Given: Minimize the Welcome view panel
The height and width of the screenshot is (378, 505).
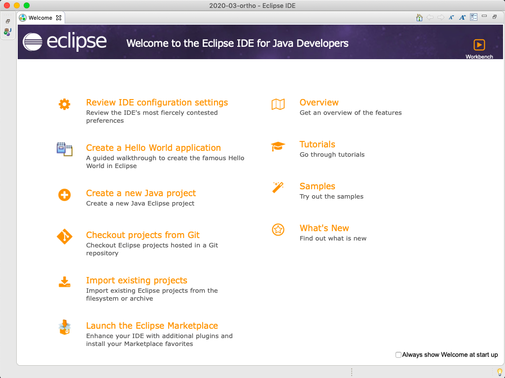Looking at the screenshot, I should coord(484,17).
